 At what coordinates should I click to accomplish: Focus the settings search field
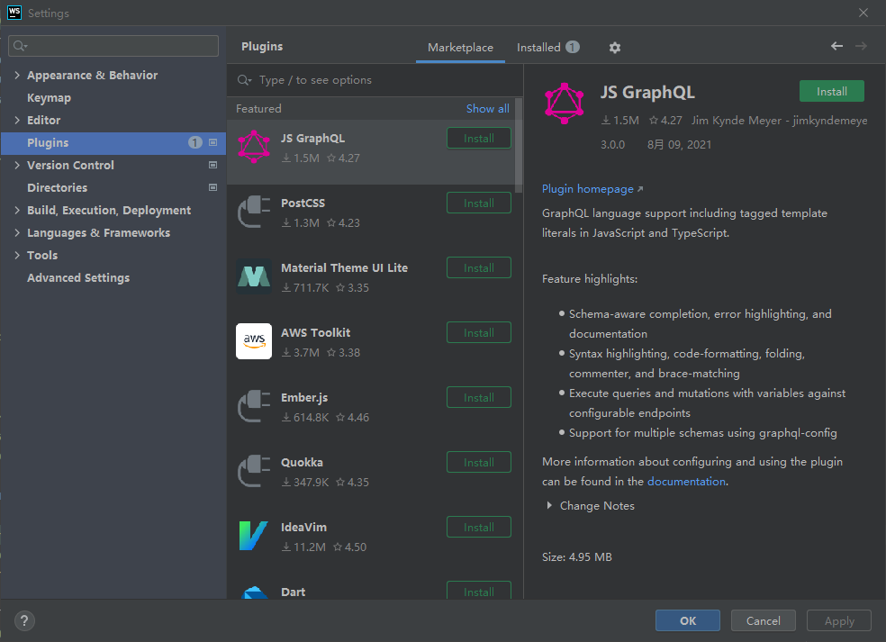coord(113,46)
